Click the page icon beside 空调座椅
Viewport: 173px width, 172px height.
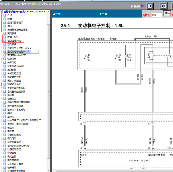click(x=5, y=153)
